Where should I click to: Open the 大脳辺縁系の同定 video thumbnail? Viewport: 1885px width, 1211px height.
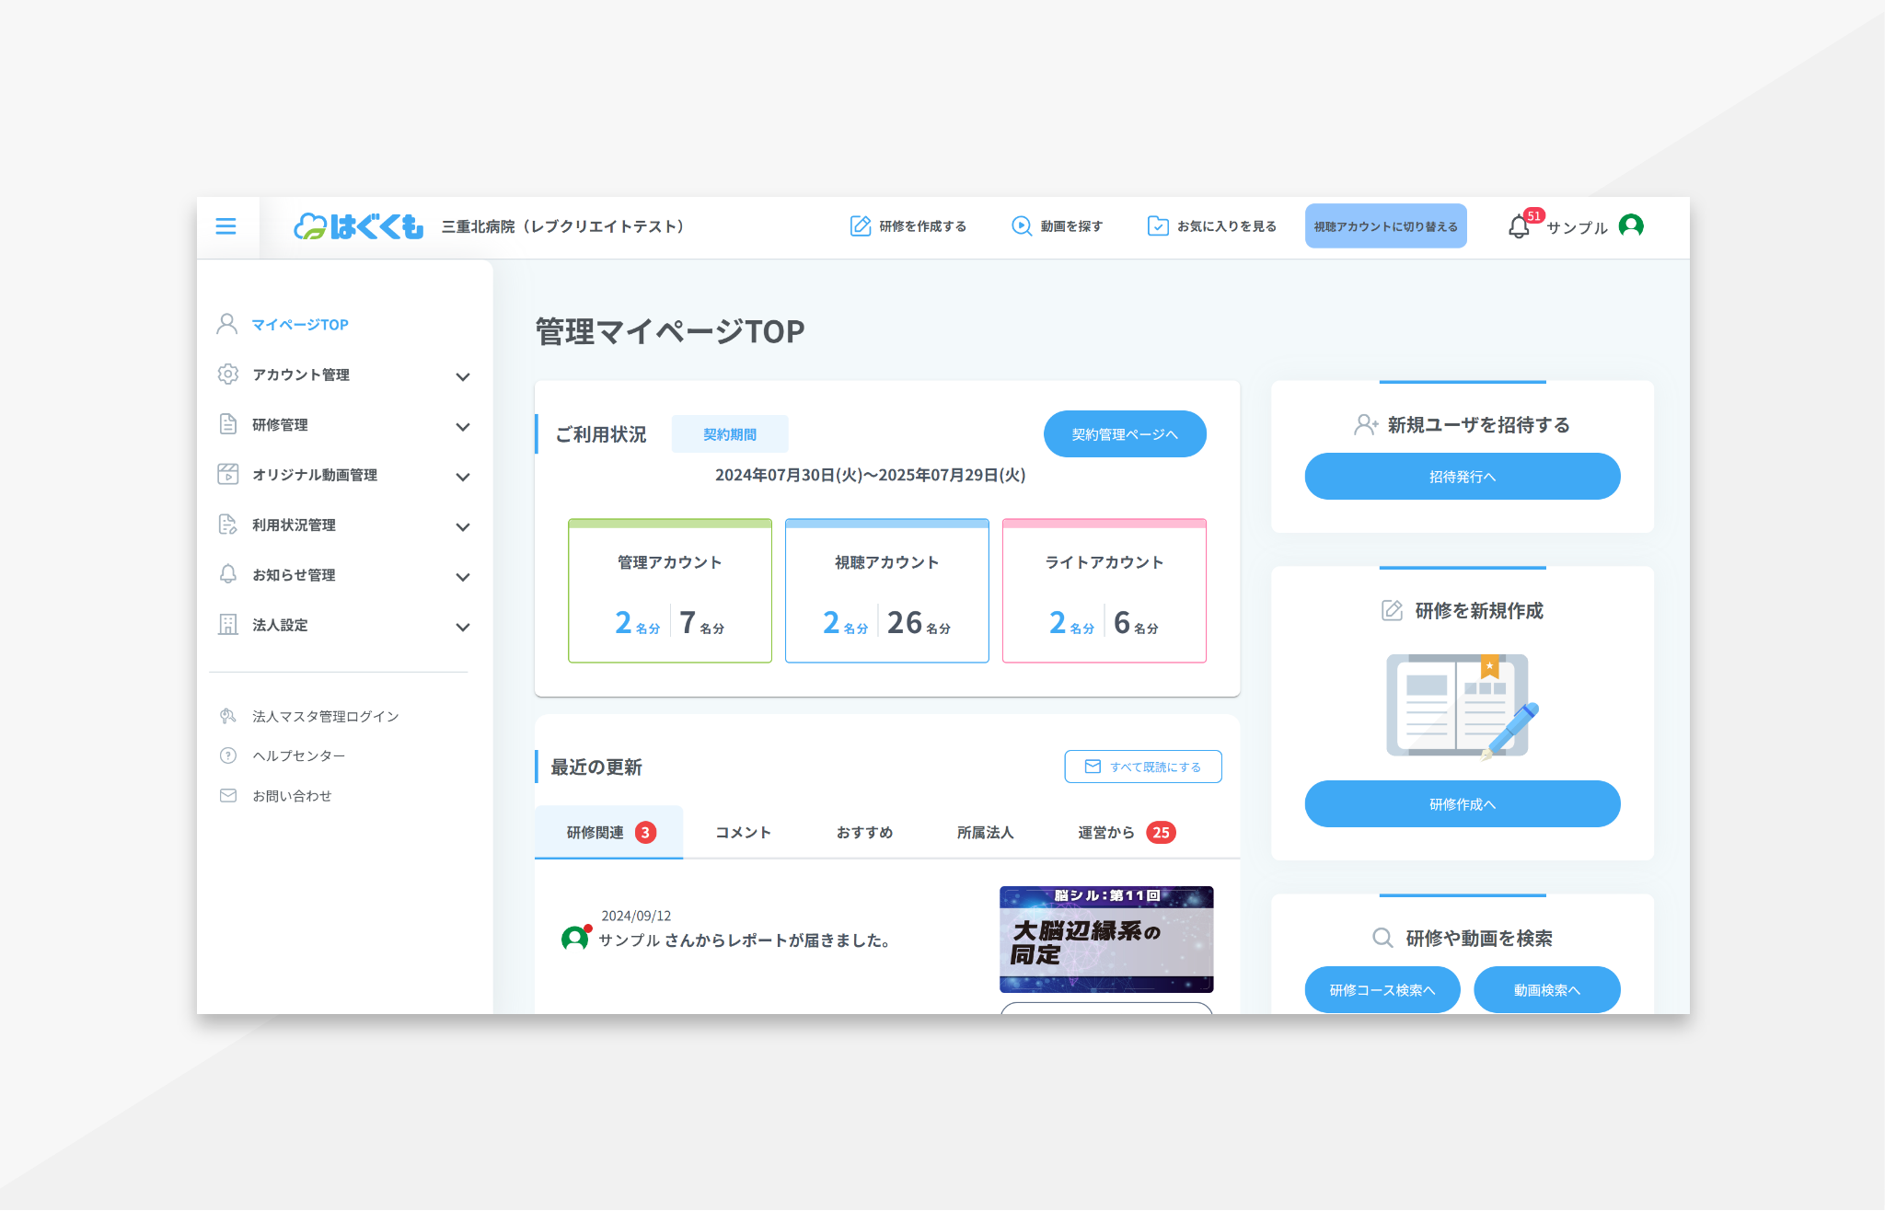(x=1106, y=939)
